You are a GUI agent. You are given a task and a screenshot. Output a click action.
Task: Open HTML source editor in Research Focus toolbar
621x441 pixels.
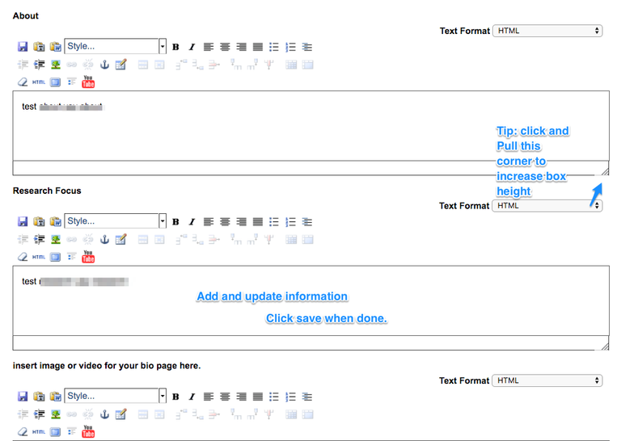[39, 257]
